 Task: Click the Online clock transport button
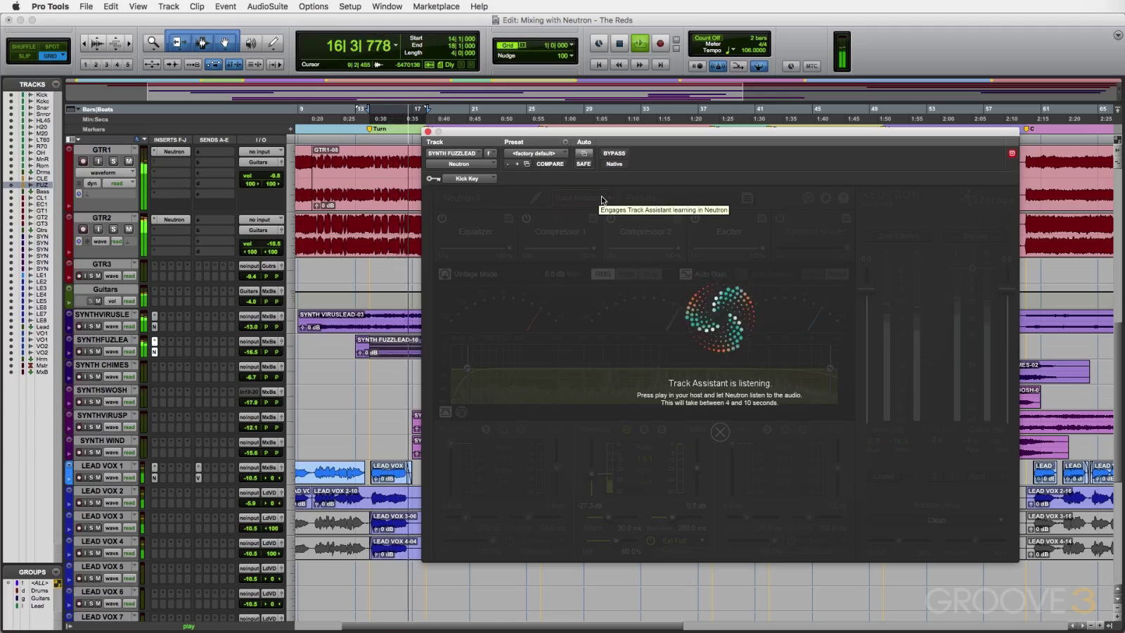coord(599,44)
